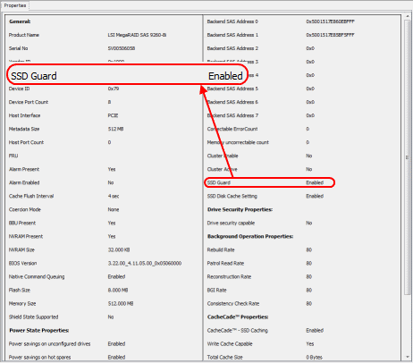Select the Power State Properties heading
Image resolution: width=413 pixels, height=363 pixels.
39,330
